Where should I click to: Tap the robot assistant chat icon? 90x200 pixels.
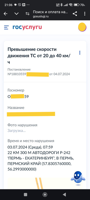pos(78,178)
